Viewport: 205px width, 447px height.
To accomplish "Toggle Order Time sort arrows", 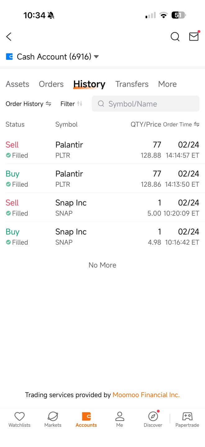I will [197, 124].
